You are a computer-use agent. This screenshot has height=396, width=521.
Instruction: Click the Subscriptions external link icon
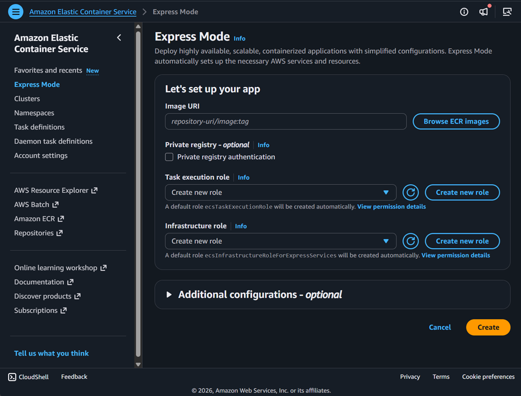pos(63,311)
